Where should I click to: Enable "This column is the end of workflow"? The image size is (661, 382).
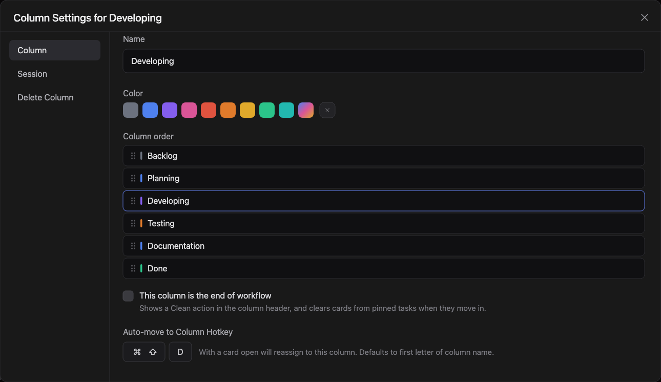point(128,296)
